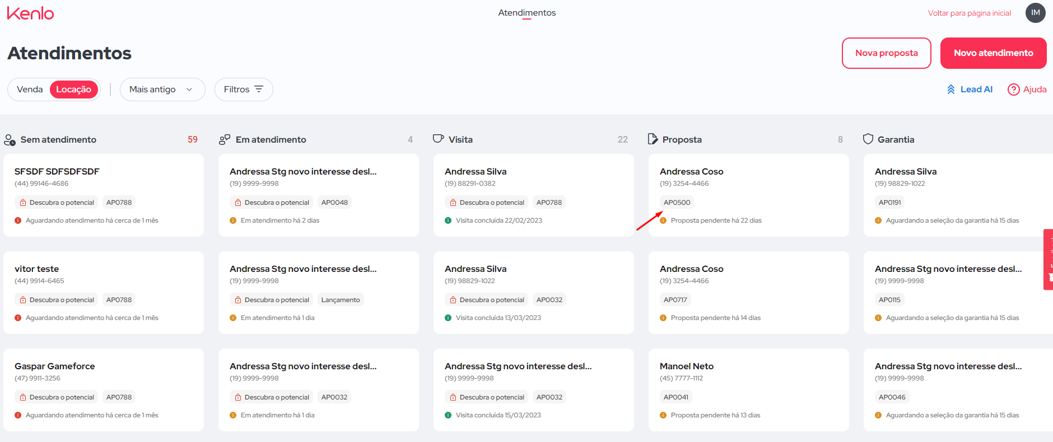Click the Proposta column document icon
Screen dimensions: 1053x442
[x=653, y=139]
